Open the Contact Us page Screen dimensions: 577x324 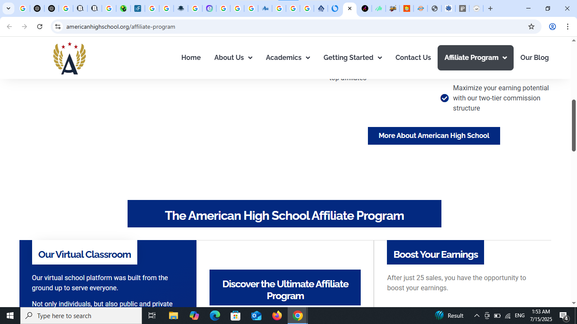pyautogui.click(x=413, y=58)
